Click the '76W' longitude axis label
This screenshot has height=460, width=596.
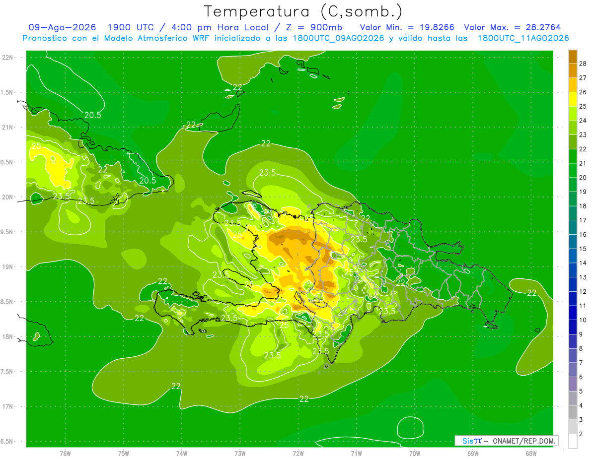click(x=65, y=454)
